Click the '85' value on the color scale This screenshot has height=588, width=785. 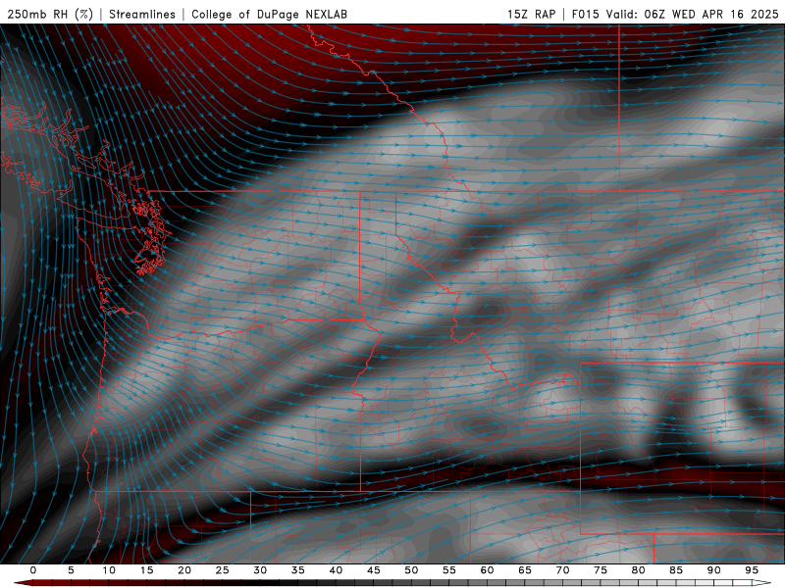676,570
